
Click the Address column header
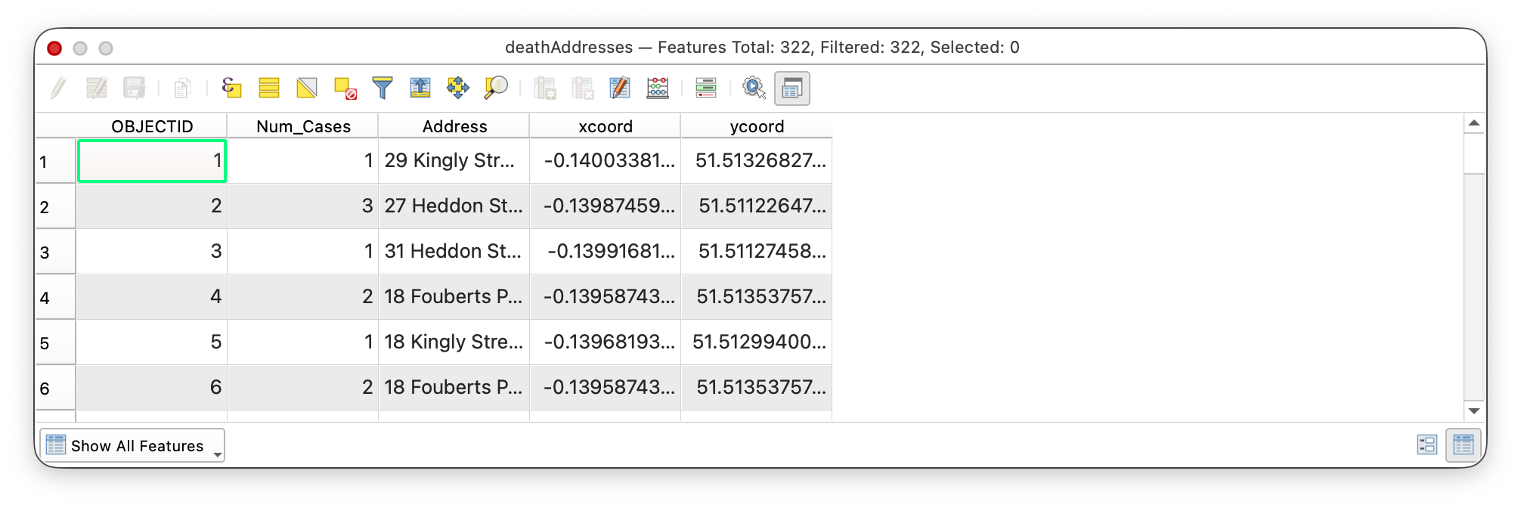point(454,126)
